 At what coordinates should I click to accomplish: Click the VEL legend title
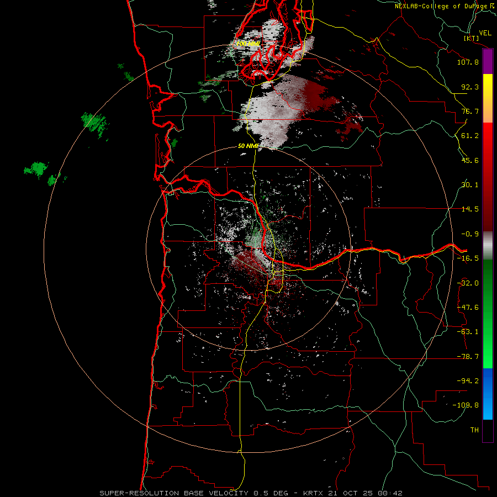coord(485,33)
